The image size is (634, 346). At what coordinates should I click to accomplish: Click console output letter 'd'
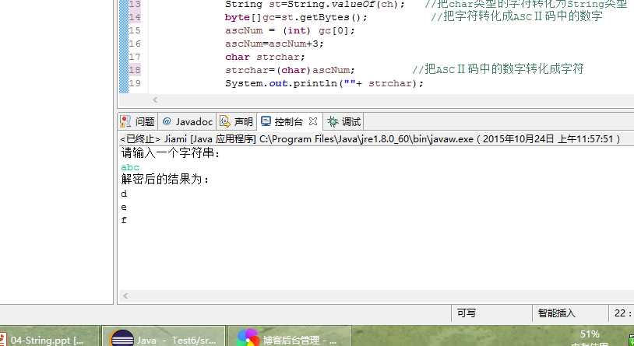click(x=124, y=194)
